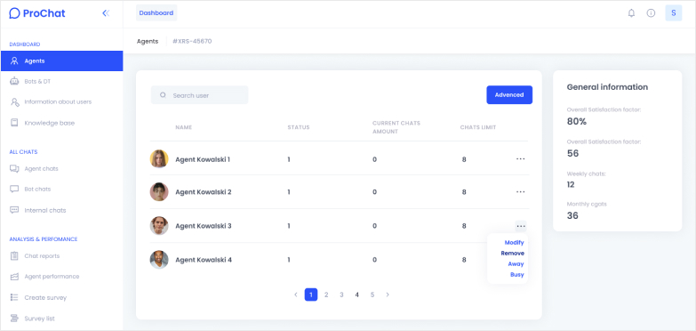
Task: Click the info circle icon
Action: 651,13
